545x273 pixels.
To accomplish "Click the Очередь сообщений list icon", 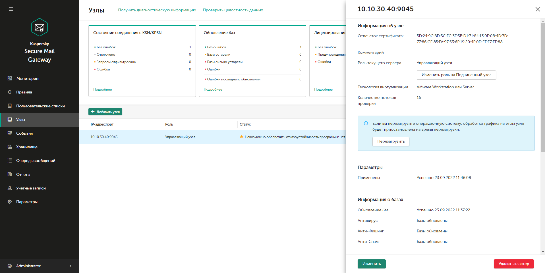I will tap(10, 161).
